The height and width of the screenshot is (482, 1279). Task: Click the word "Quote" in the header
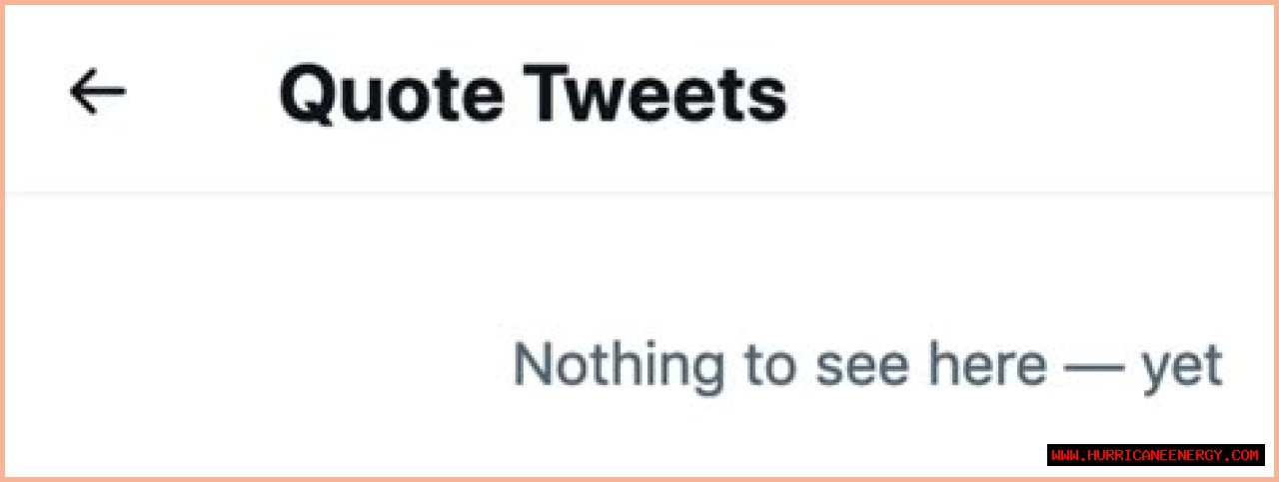[x=391, y=95]
